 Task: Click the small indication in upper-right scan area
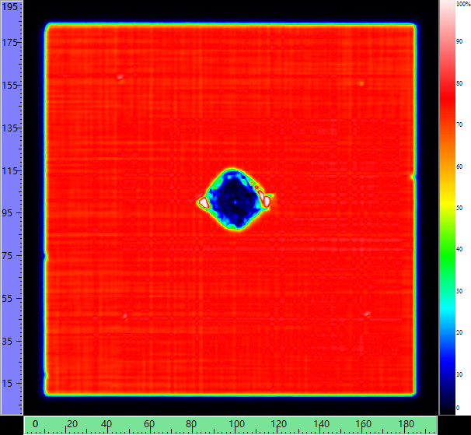click(x=361, y=83)
